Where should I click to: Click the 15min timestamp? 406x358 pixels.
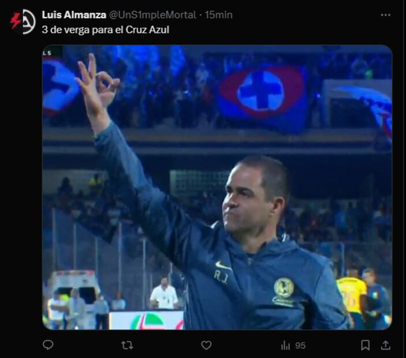pos(218,15)
